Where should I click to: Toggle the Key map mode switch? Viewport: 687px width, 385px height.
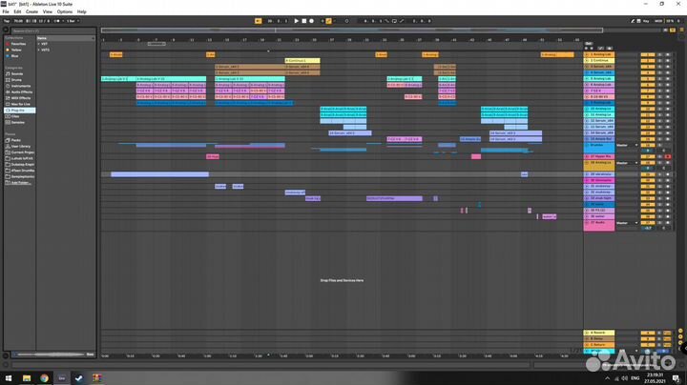(x=646, y=20)
